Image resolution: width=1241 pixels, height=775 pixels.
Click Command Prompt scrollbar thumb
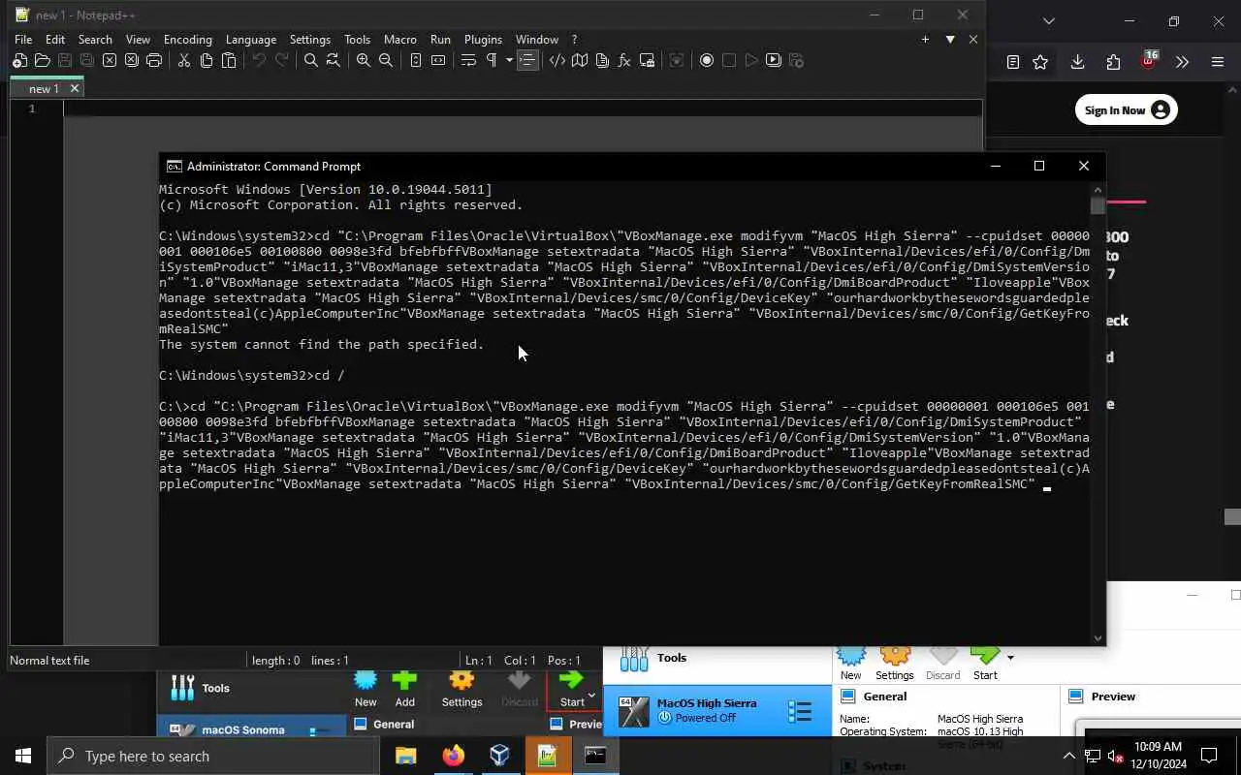(x=1098, y=206)
